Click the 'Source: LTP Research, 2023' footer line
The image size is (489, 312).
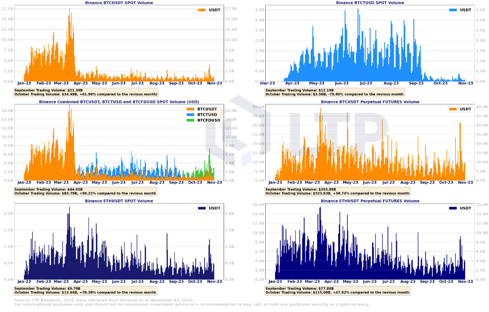(104, 300)
